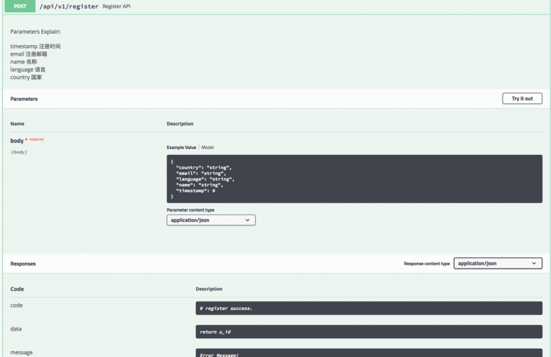Click the "return u_id" response description
Viewport: 551px width, 357px height.
(x=369, y=332)
